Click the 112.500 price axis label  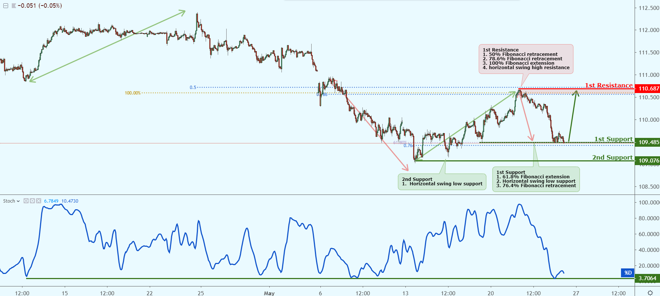click(x=649, y=8)
